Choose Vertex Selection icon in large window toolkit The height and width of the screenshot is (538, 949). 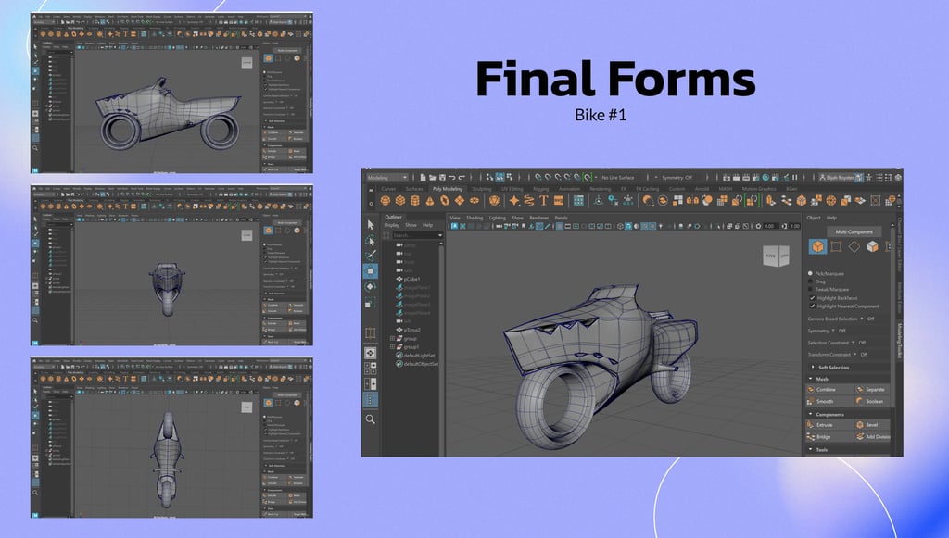click(836, 246)
